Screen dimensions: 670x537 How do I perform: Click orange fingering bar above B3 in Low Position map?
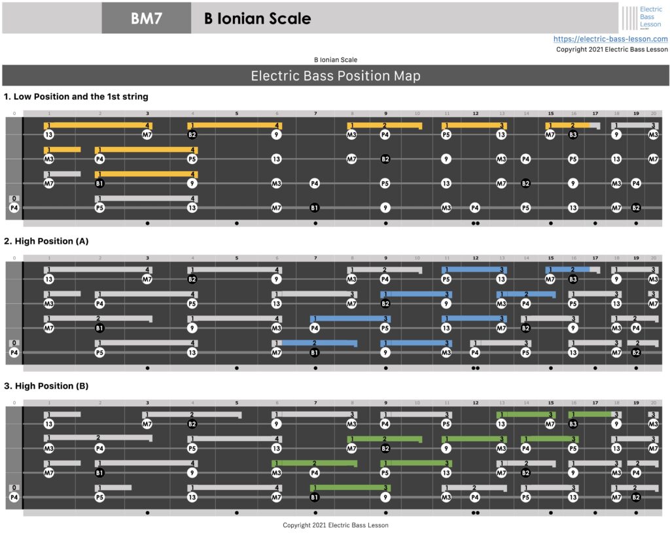(569, 125)
